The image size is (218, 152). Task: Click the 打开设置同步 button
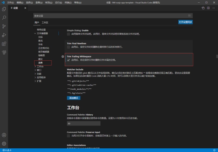click(x=185, y=22)
